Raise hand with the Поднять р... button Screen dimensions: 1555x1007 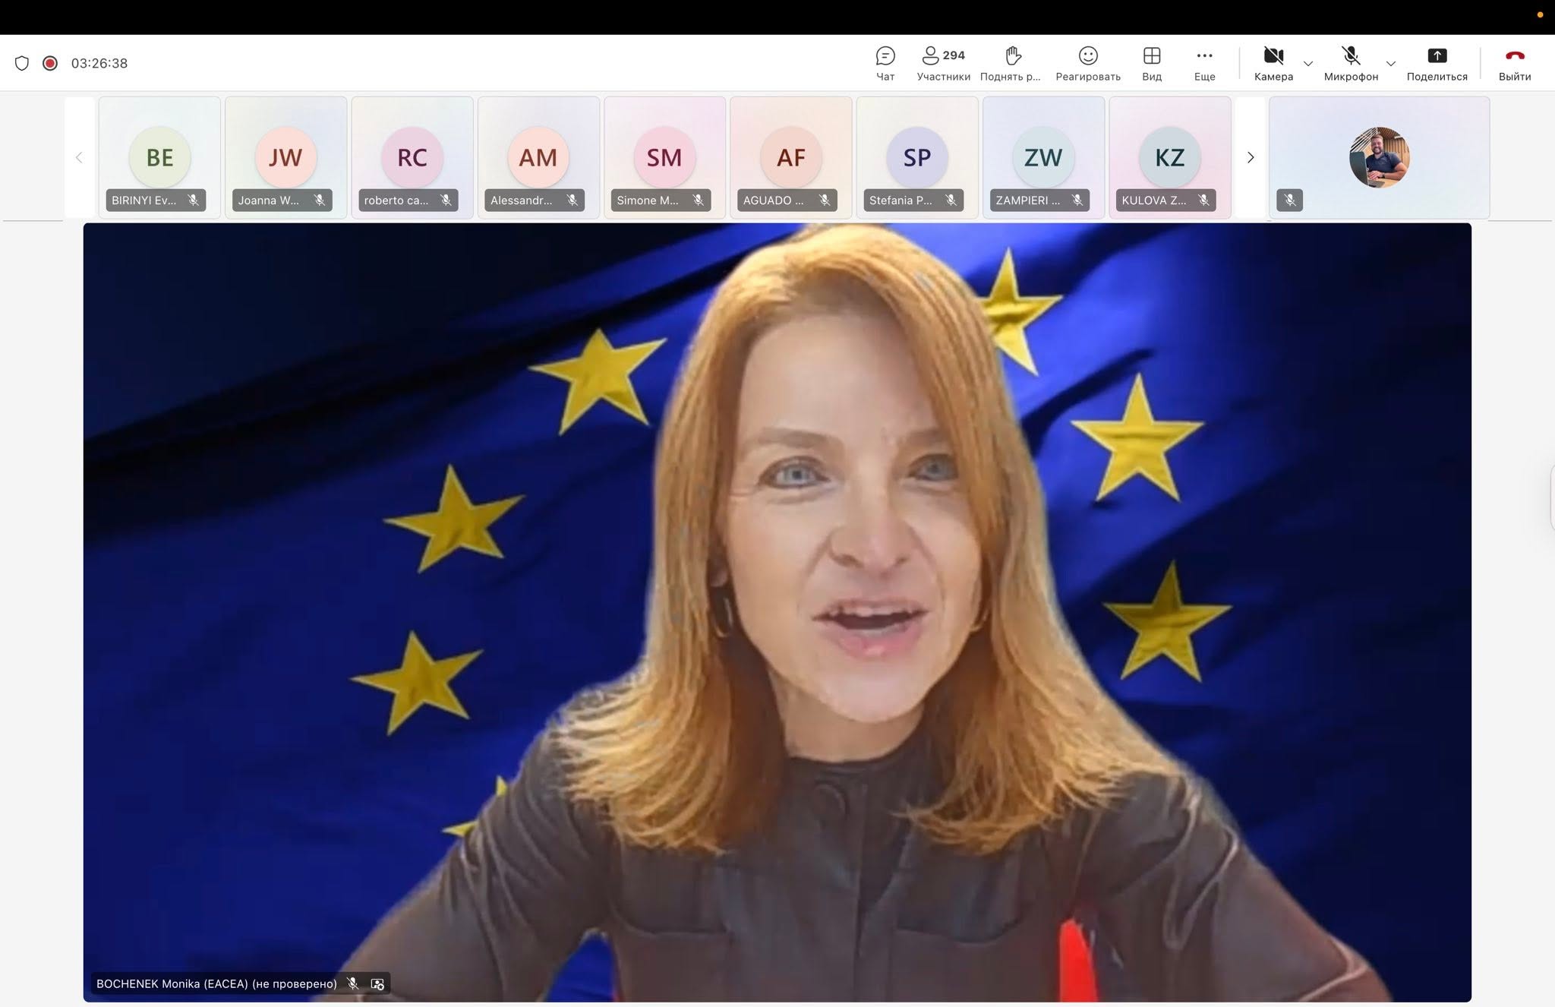[x=1011, y=64]
